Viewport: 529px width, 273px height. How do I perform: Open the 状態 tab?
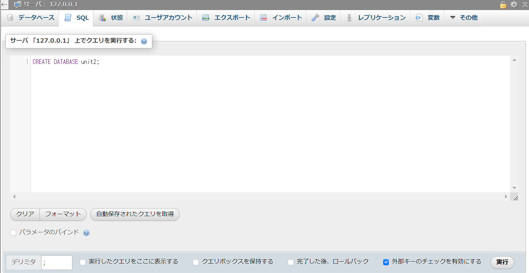point(111,18)
